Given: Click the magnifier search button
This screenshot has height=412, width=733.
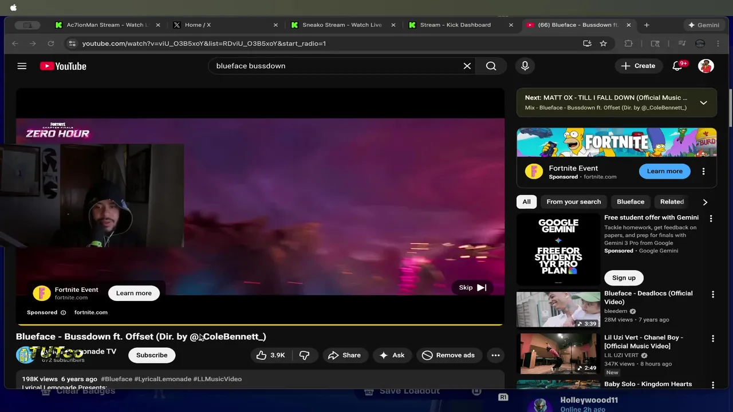Looking at the screenshot, I should pyautogui.click(x=491, y=66).
